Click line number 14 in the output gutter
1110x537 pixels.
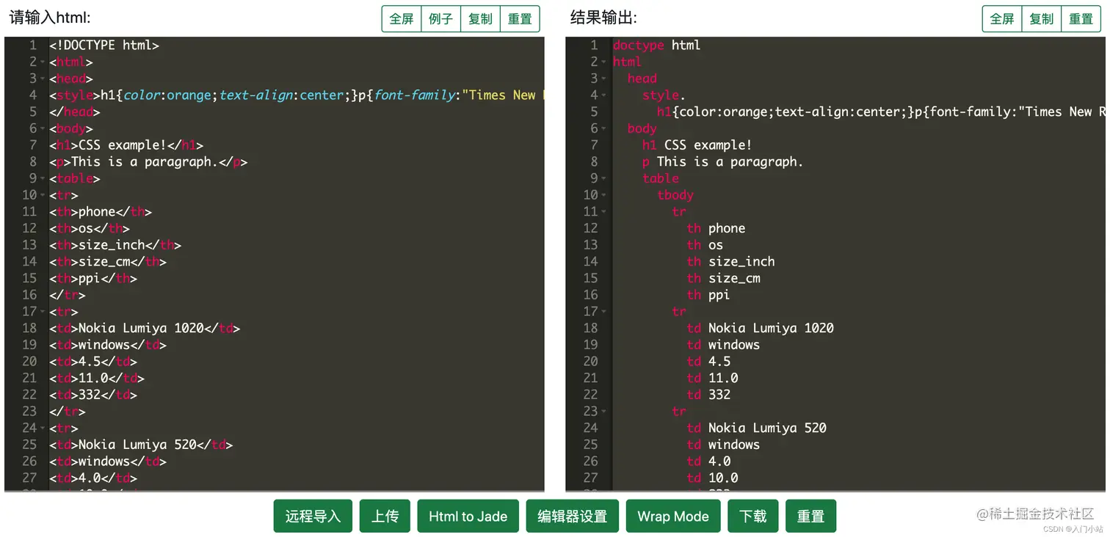point(591,262)
